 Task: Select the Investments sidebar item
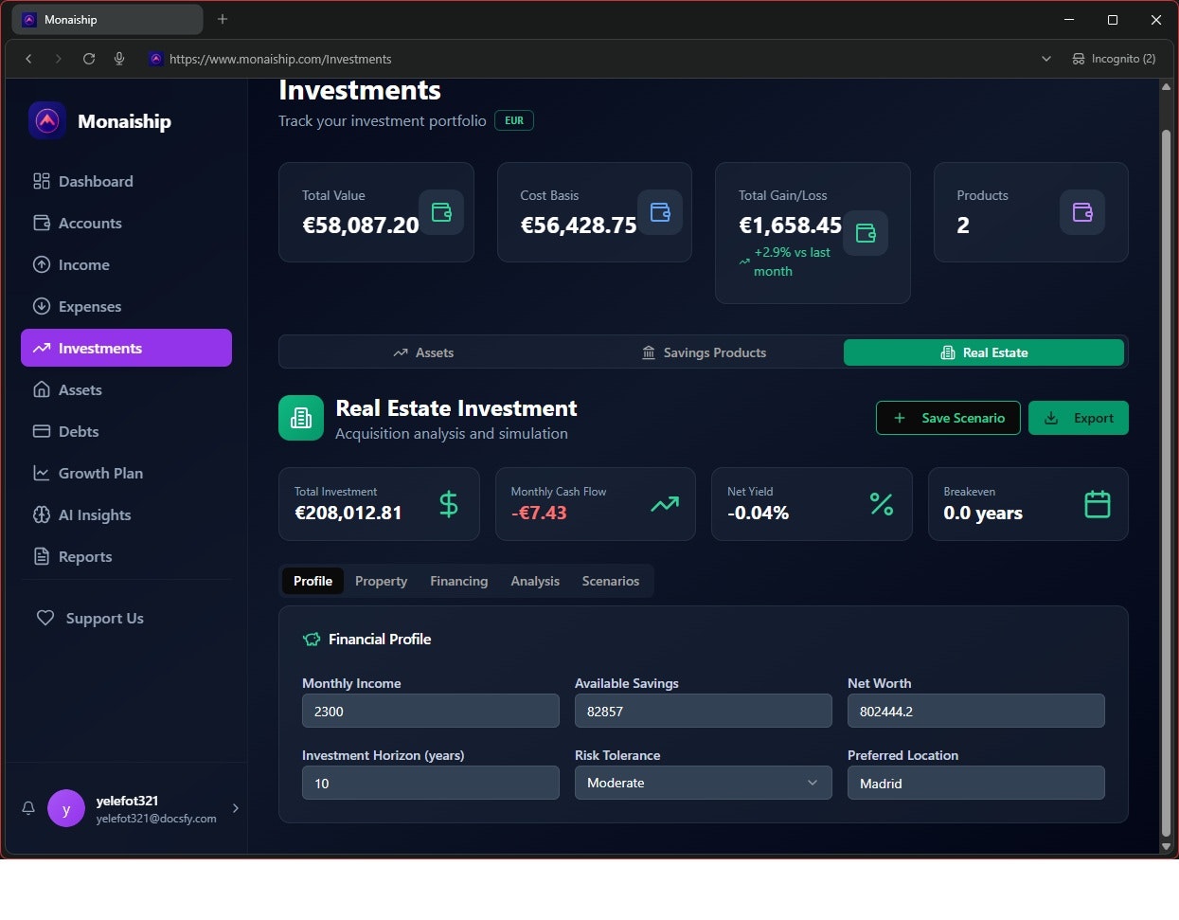tap(126, 348)
